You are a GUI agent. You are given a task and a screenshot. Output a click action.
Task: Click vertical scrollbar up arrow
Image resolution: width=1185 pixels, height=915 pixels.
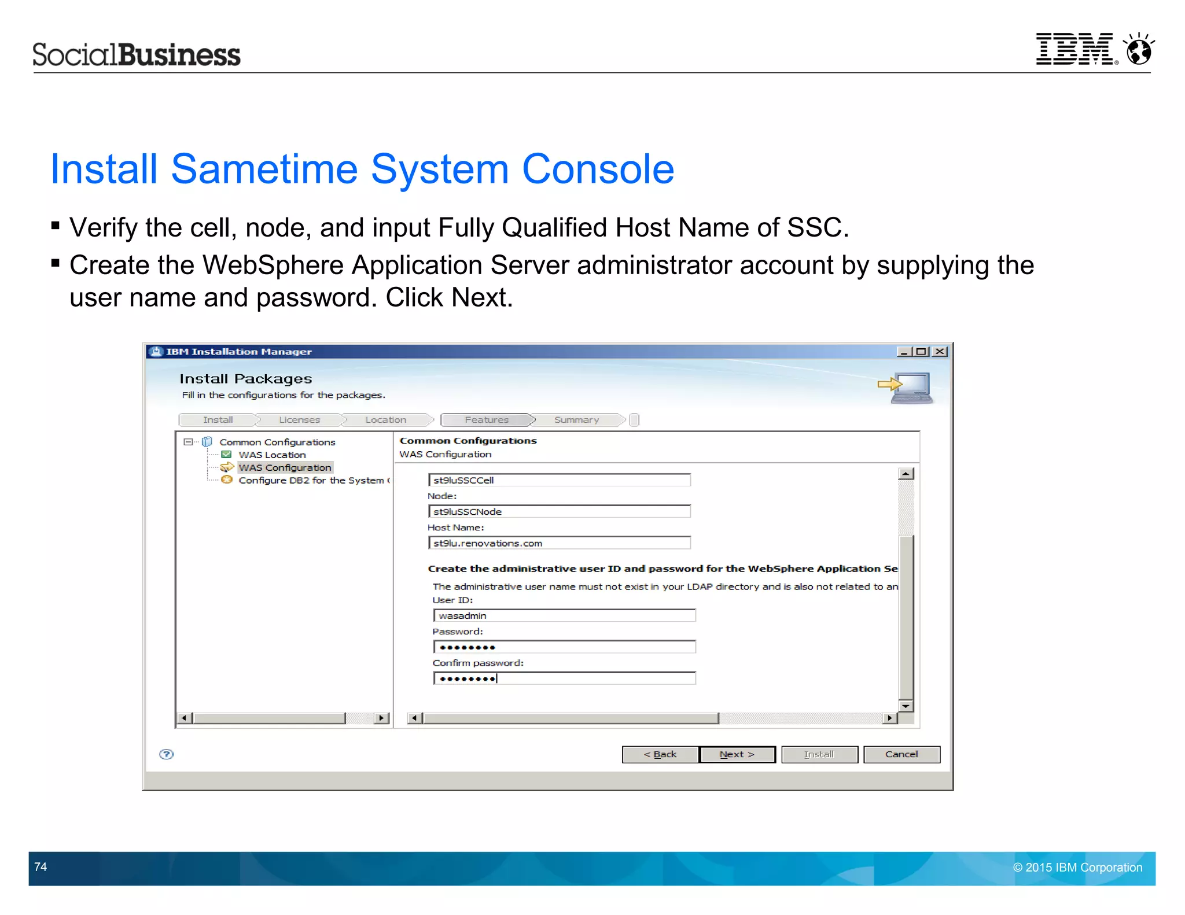pyautogui.click(x=906, y=474)
